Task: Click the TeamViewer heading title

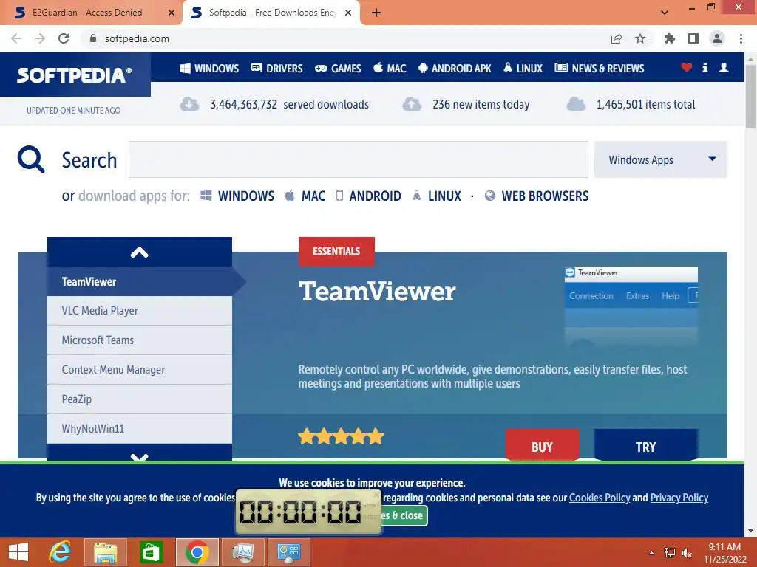Action: point(377,292)
